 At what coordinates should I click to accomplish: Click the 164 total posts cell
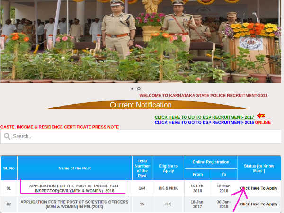142,188
